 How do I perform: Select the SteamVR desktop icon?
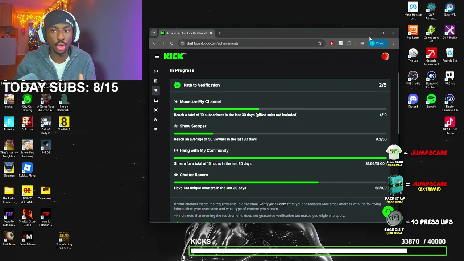tap(449, 9)
